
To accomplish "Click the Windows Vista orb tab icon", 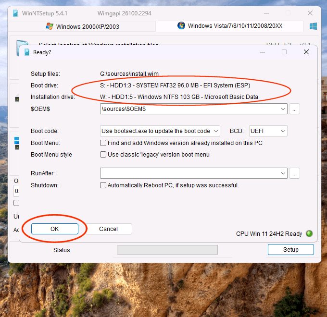I will (181, 25).
